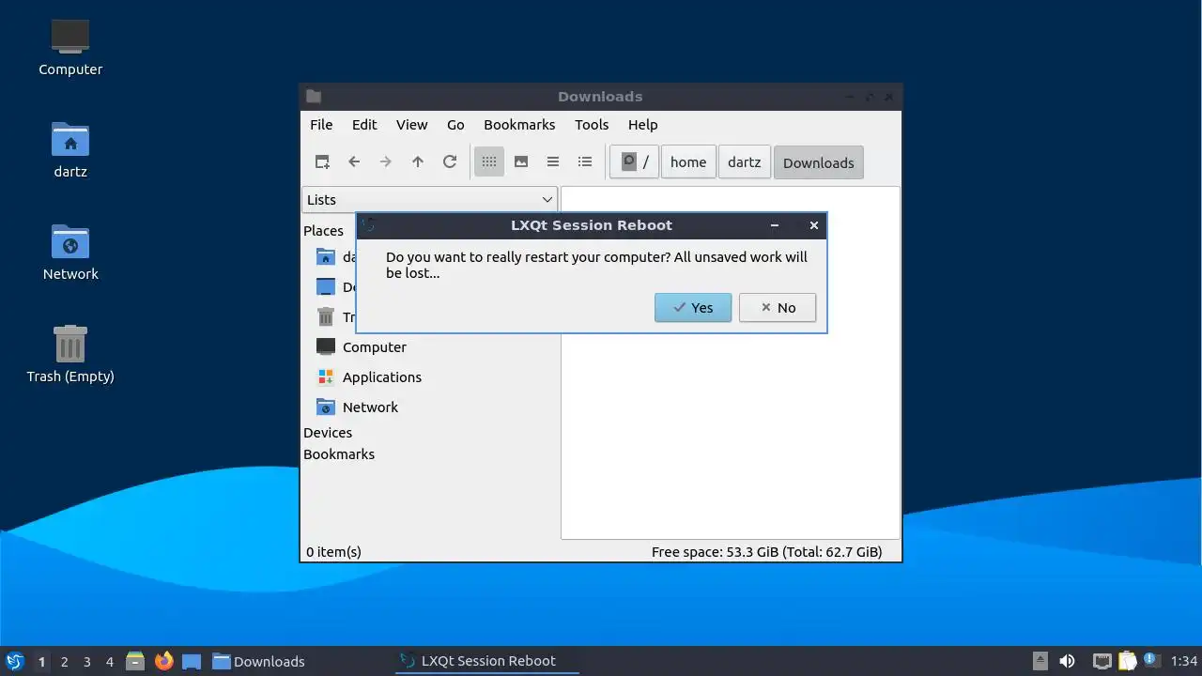Navigate to the home path button

pos(688,161)
